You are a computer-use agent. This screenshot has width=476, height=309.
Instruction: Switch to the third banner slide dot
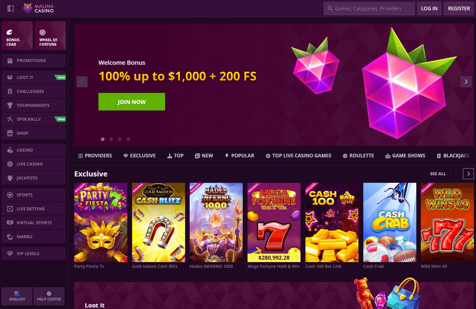tap(120, 139)
